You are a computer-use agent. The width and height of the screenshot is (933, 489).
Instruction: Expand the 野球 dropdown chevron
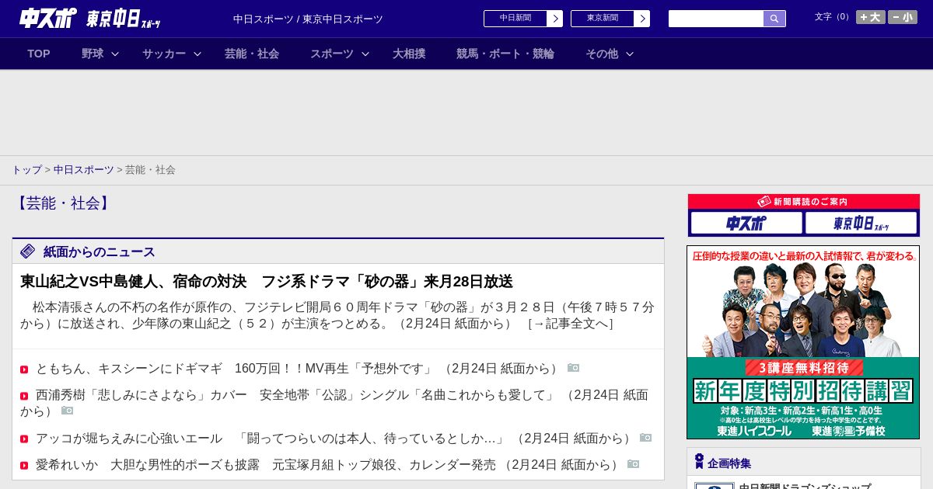point(115,54)
